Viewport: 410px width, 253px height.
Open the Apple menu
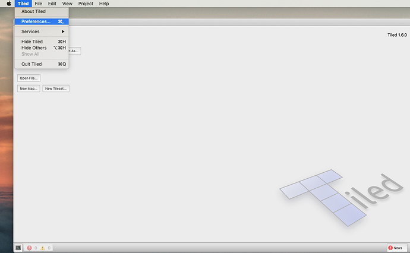click(9, 4)
